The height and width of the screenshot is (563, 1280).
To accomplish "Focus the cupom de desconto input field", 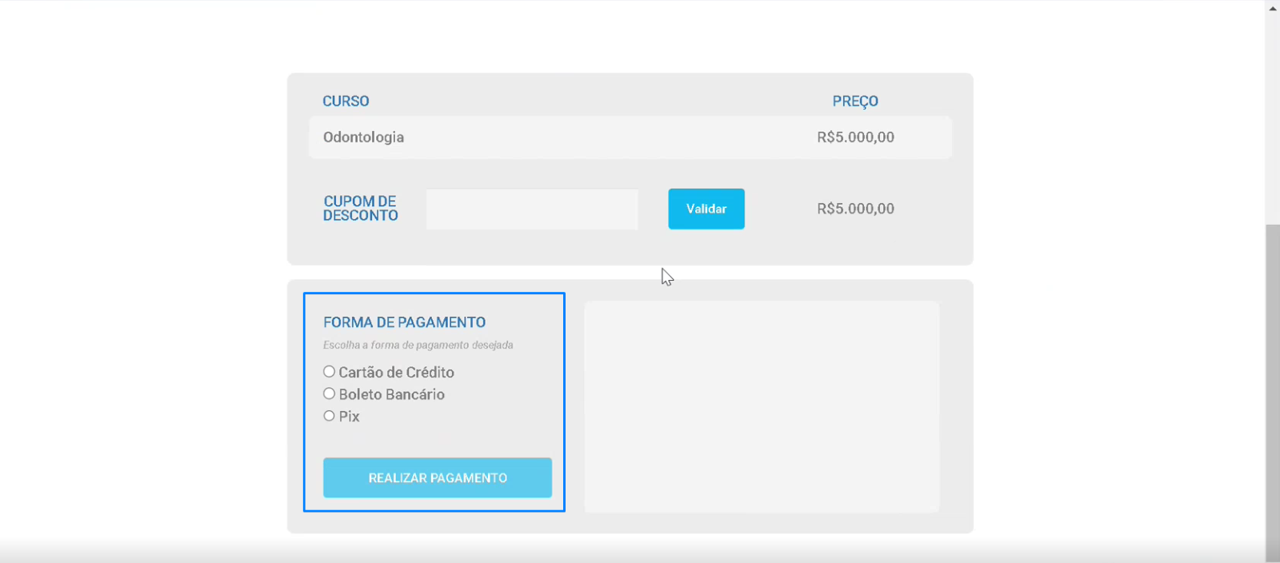I will [532, 209].
